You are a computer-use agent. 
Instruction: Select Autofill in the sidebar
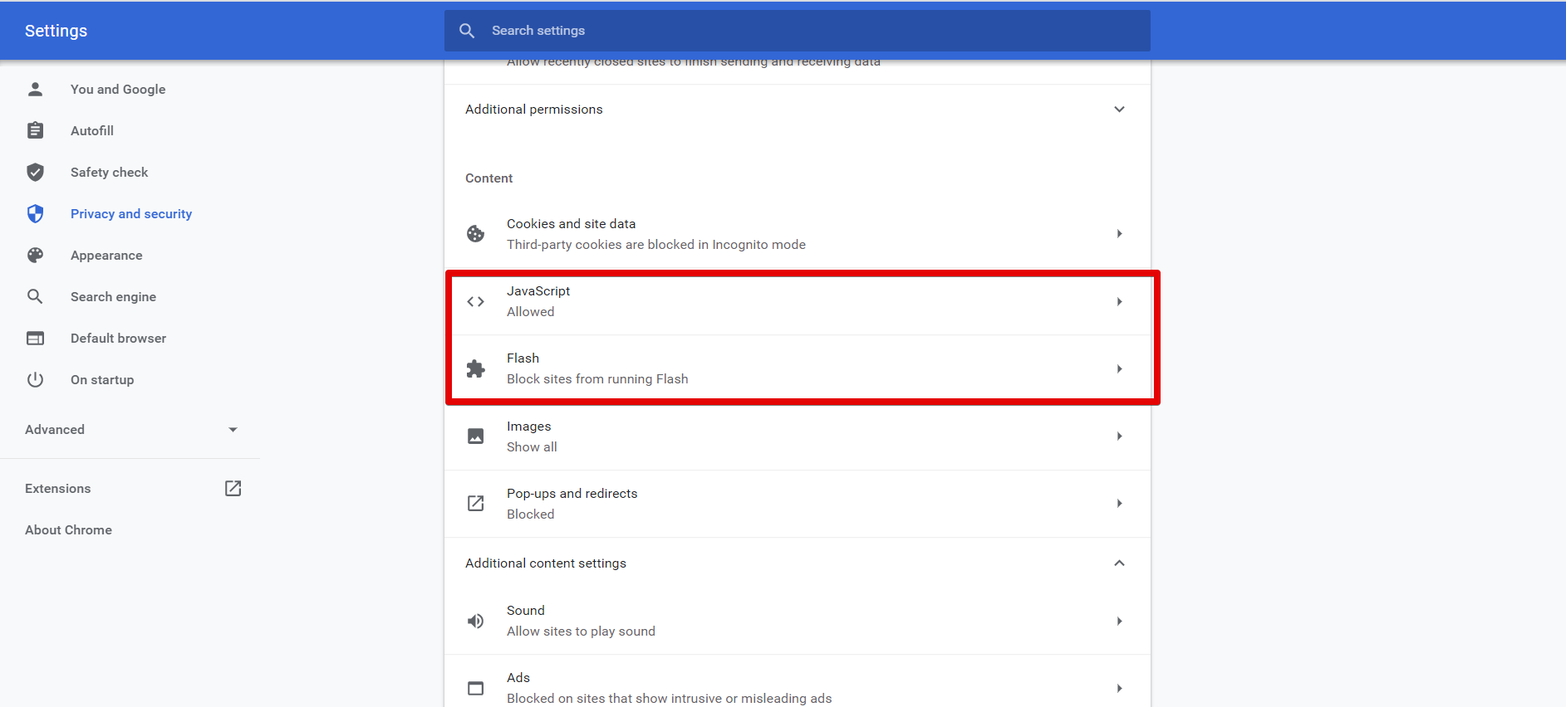point(92,130)
